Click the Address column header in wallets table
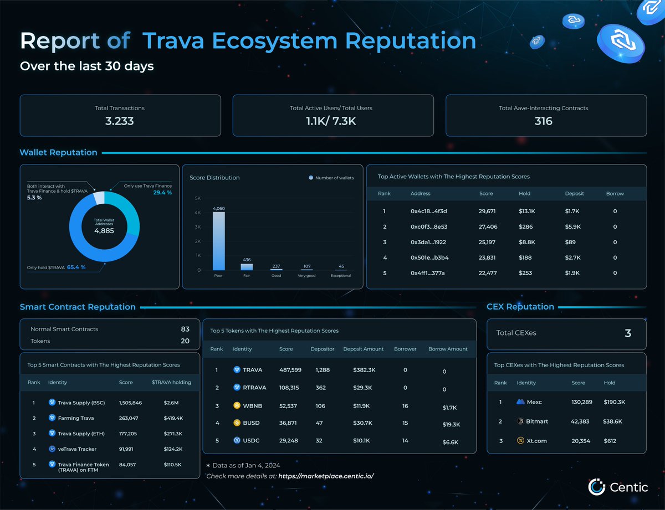665x510 pixels. (x=421, y=194)
